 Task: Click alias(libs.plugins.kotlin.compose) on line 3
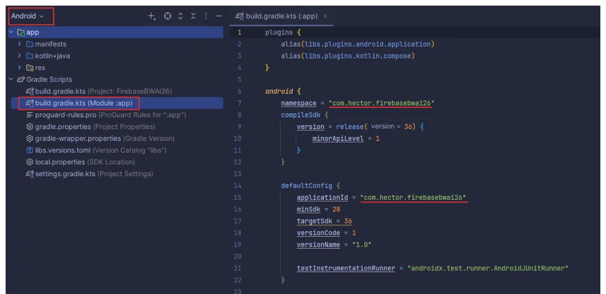(348, 56)
